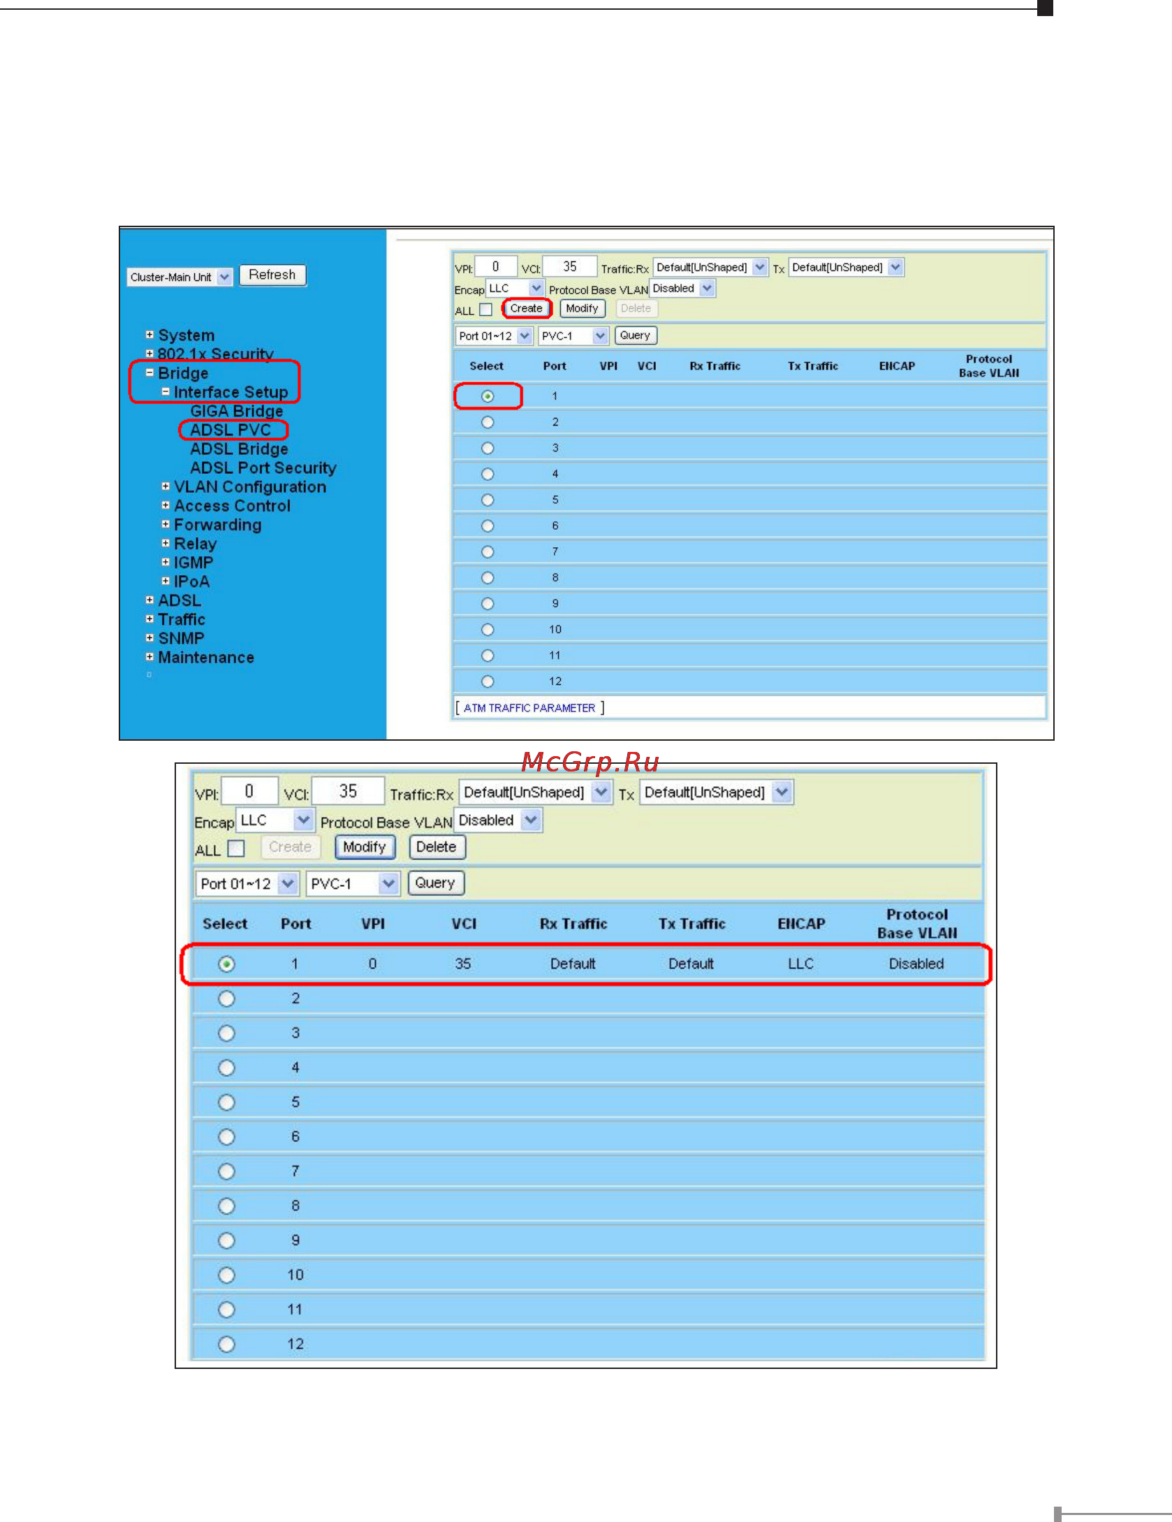Select port 12 radio in upper table
Screen dimensions: 1172x1522
coord(488,681)
